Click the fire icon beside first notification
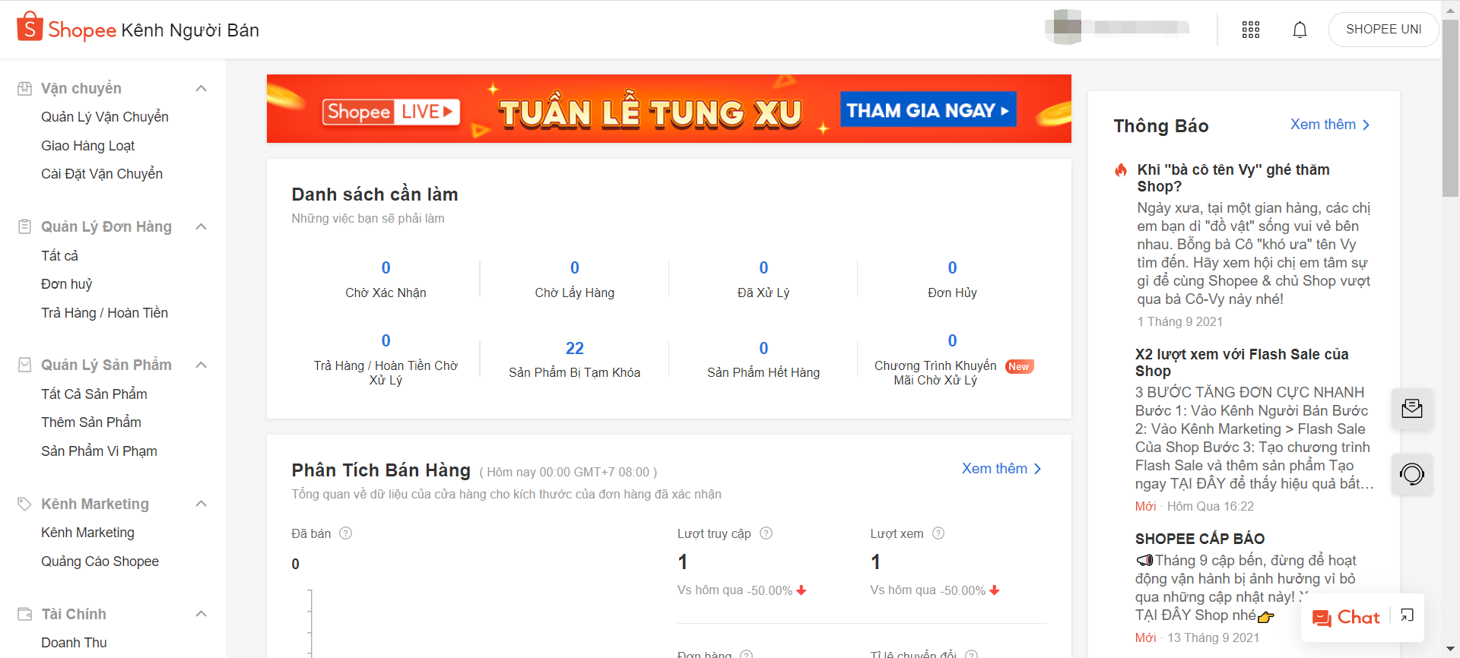The width and height of the screenshot is (1460, 658). 1121,170
